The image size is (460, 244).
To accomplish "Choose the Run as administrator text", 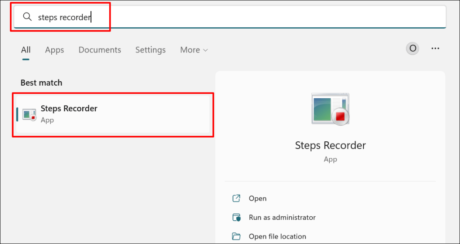I will [282, 218].
